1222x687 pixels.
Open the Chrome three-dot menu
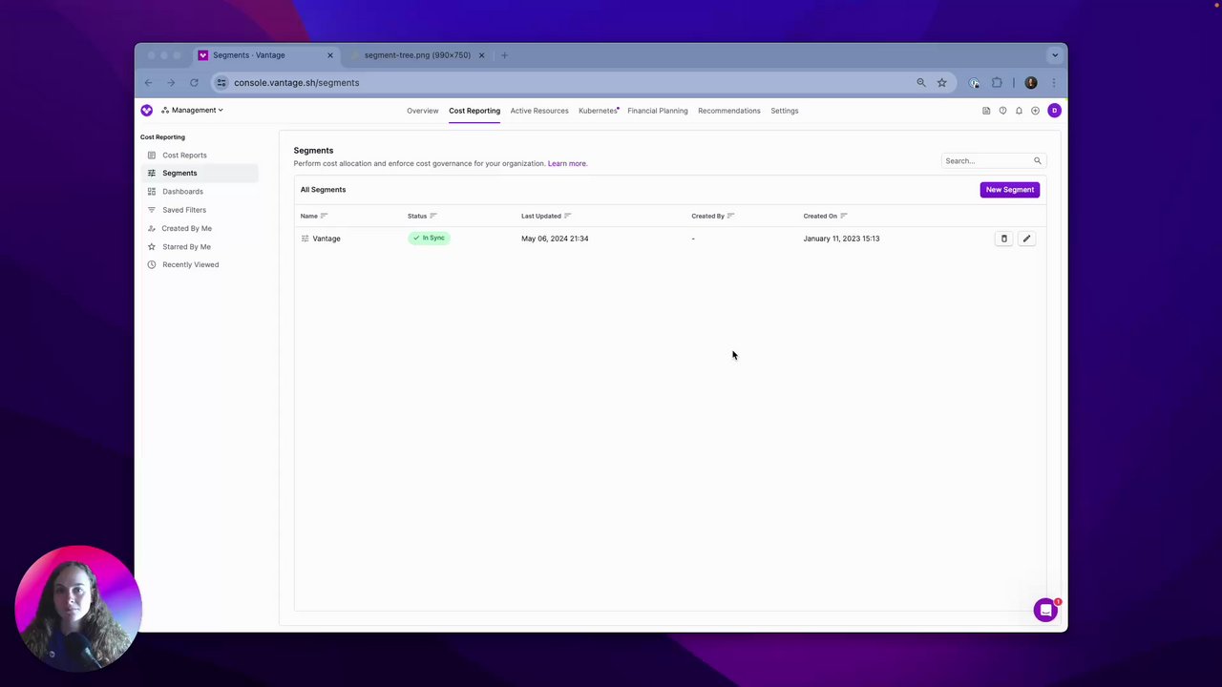point(1053,83)
